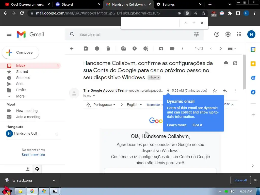The height and width of the screenshot is (195, 260).
Task: Get add-ons with the side panel plus icon
Action: point(253,115)
